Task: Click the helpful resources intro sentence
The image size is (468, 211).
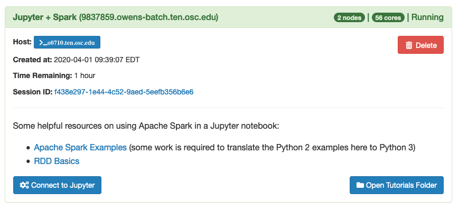Action: [146, 126]
